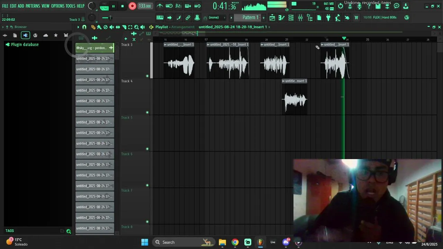Open the chat bubble support icon
The width and height of the screenshot is (443, 249).
pyautogui.click(x=397, y=6)
